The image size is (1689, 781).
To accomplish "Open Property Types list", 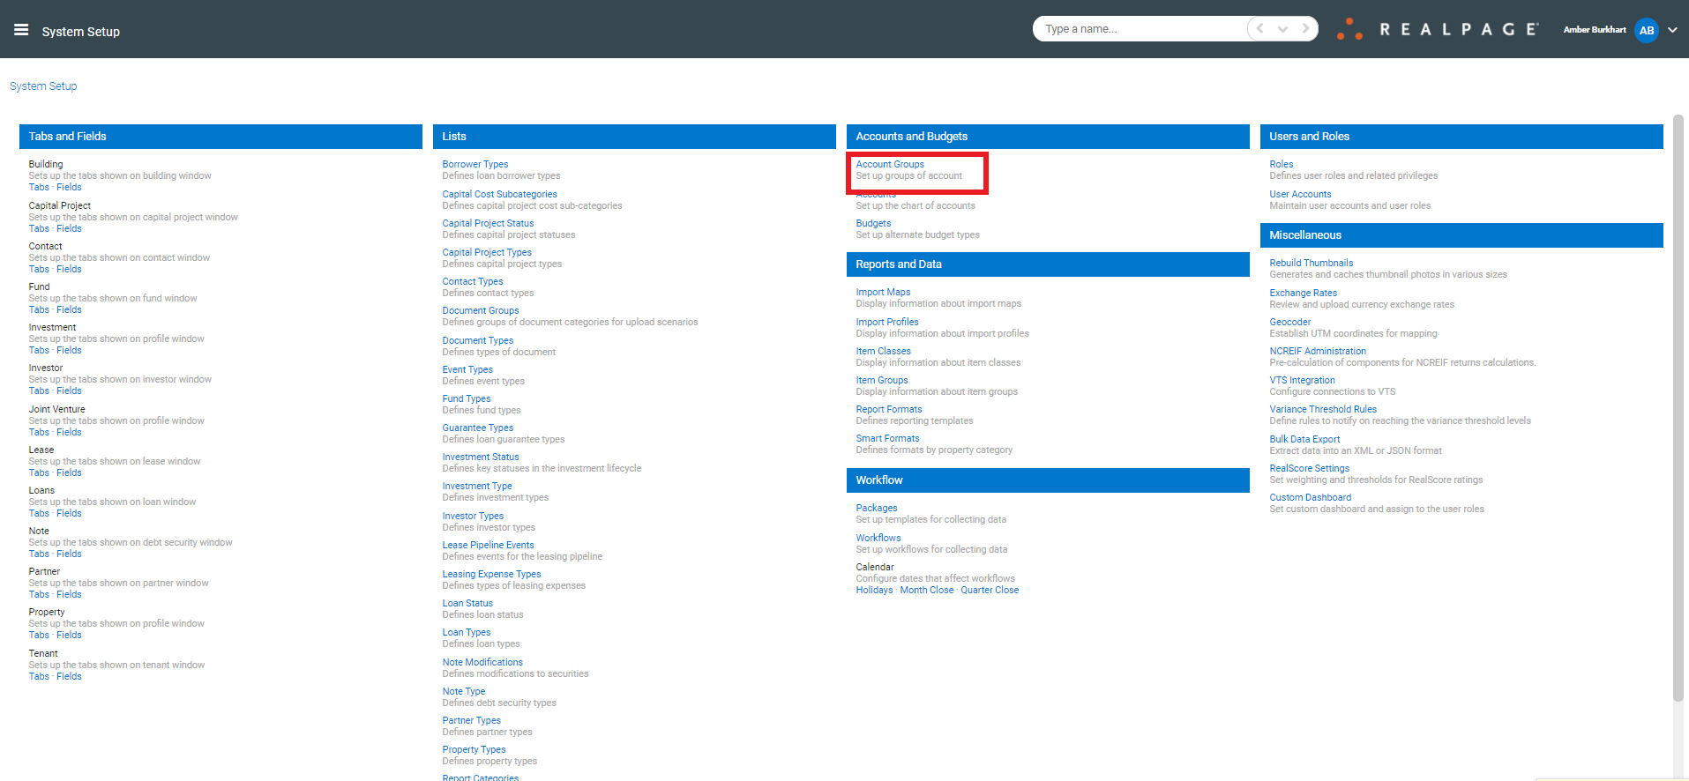I will point(474,749).
